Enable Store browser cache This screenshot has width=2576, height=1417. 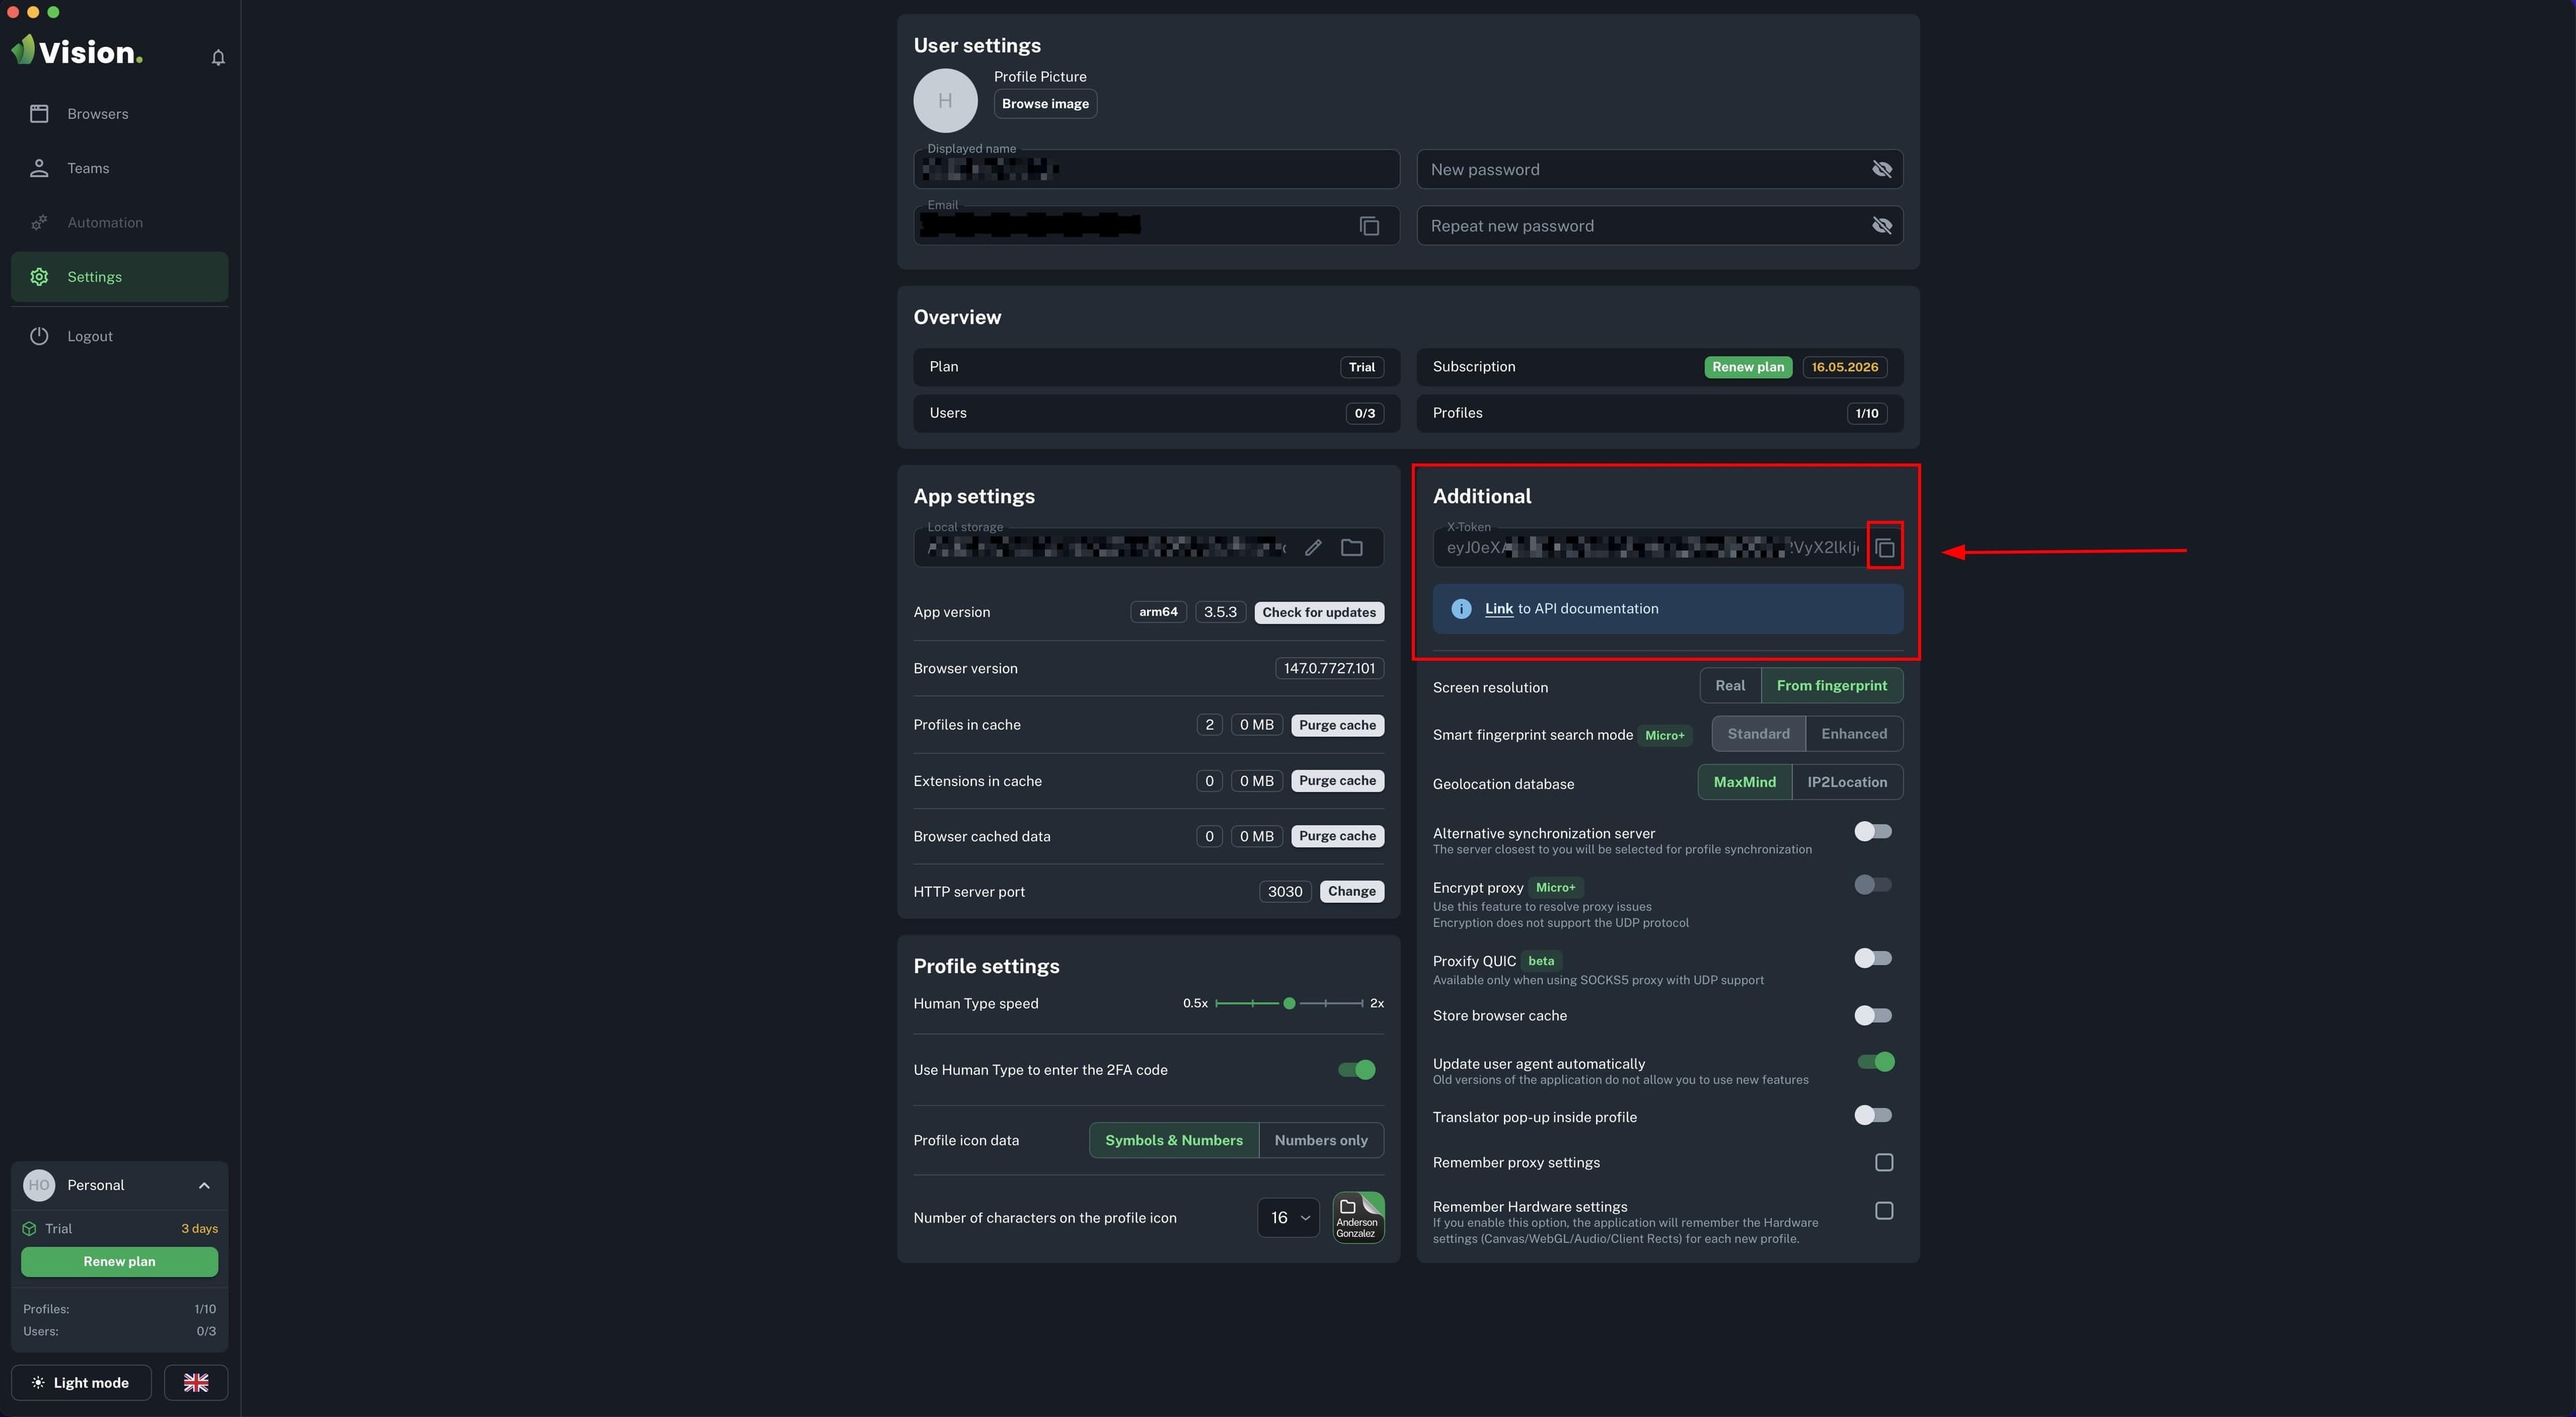tap(1872, 1015)
